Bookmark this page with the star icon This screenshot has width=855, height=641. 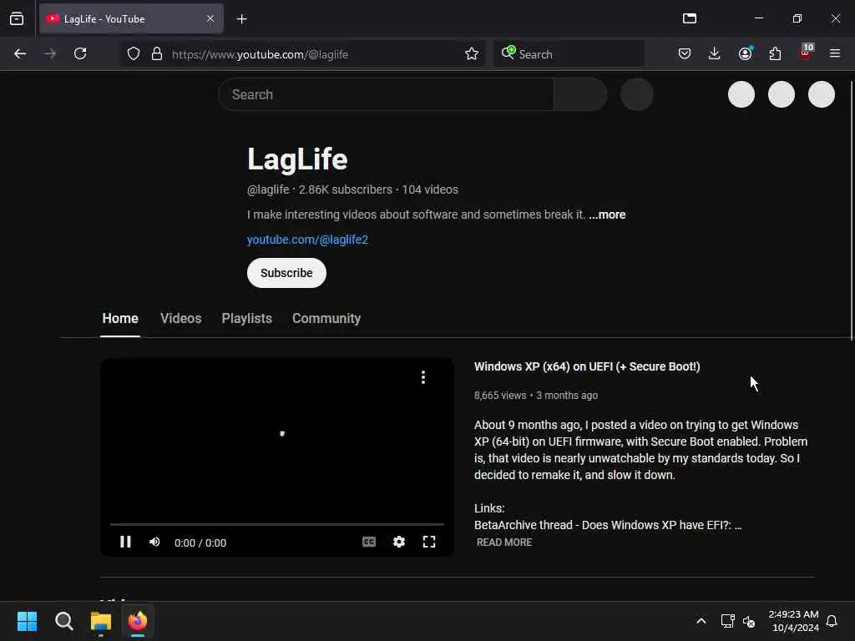click(x=472, y=54)
